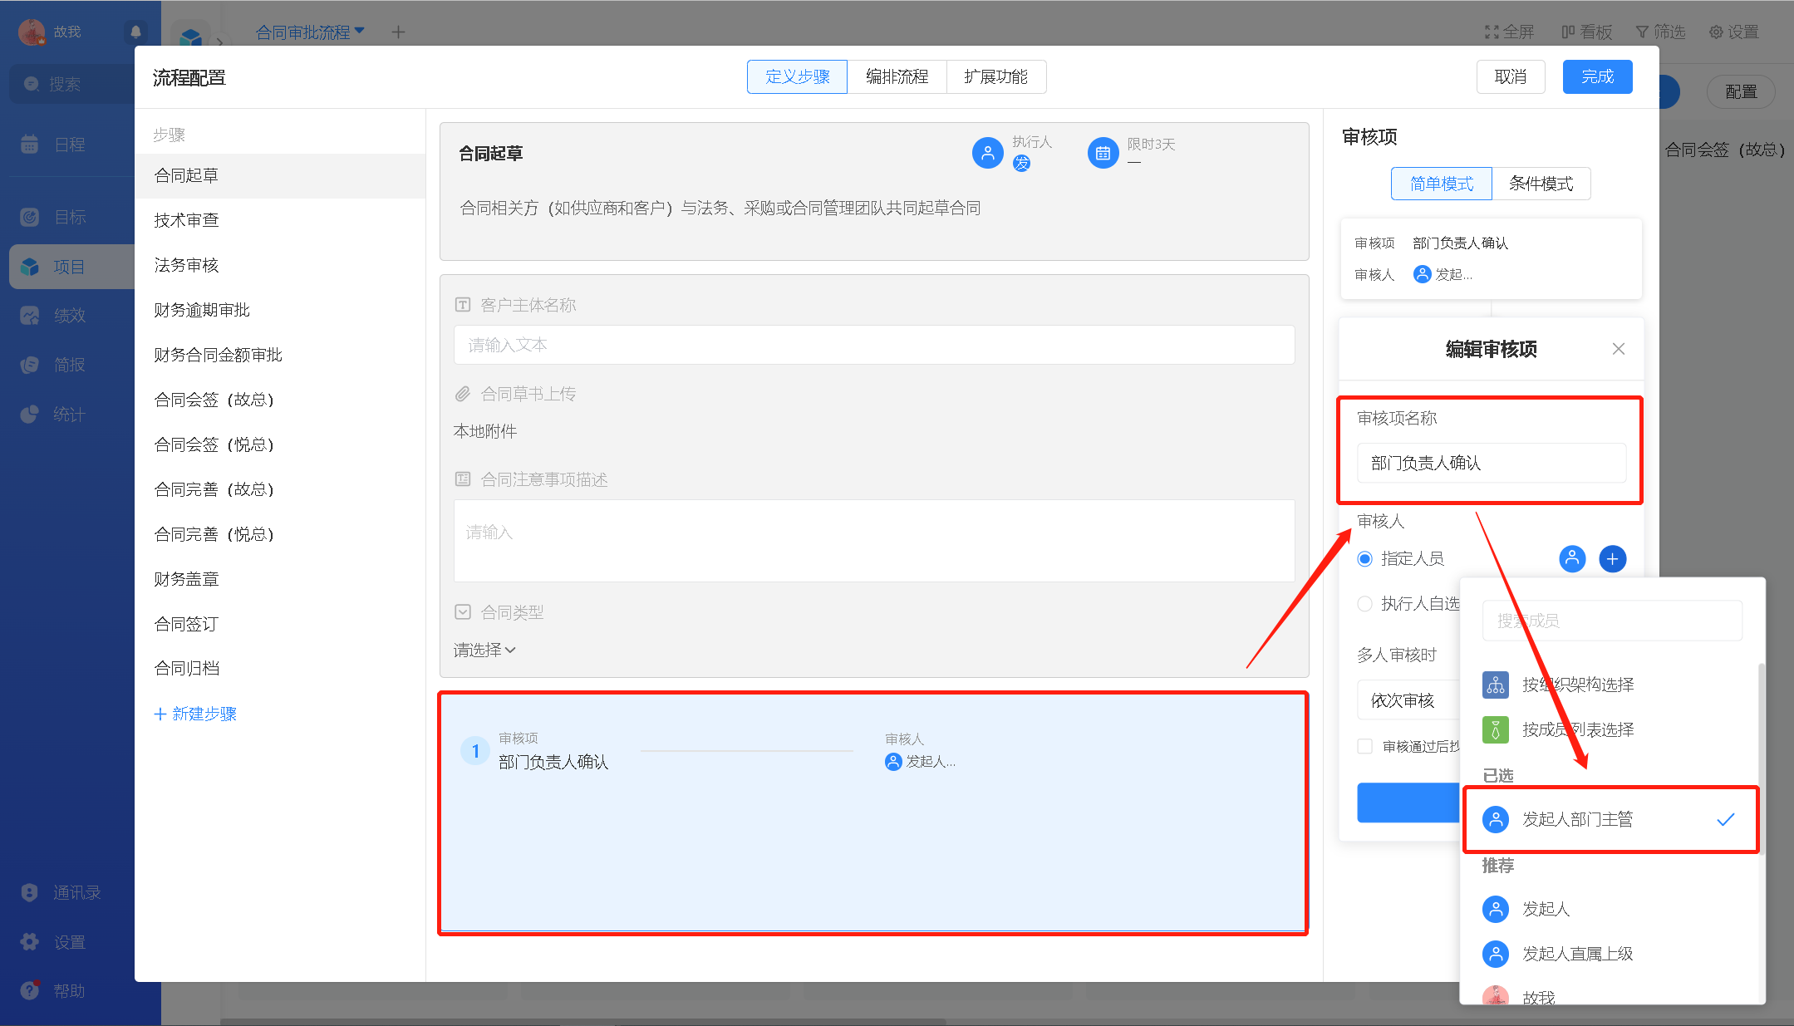
Task: Switch to 编排流程 tab
Action: [897, 76]
